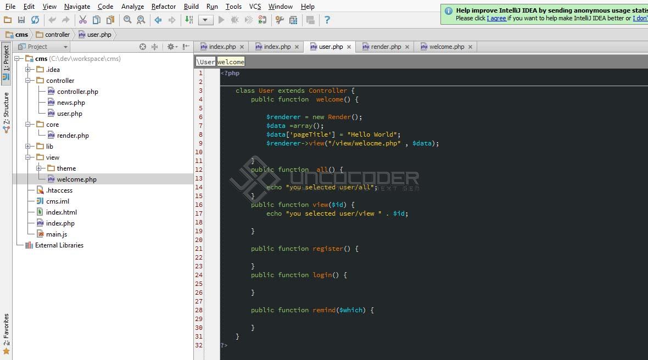Click the Copy icon in toolbar
648x360 pixels.
[96, 20]
